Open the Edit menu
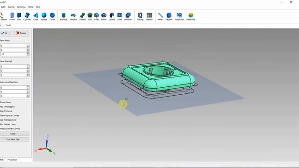The width and height of the screenshot is (299, 168). coord(3,7)
